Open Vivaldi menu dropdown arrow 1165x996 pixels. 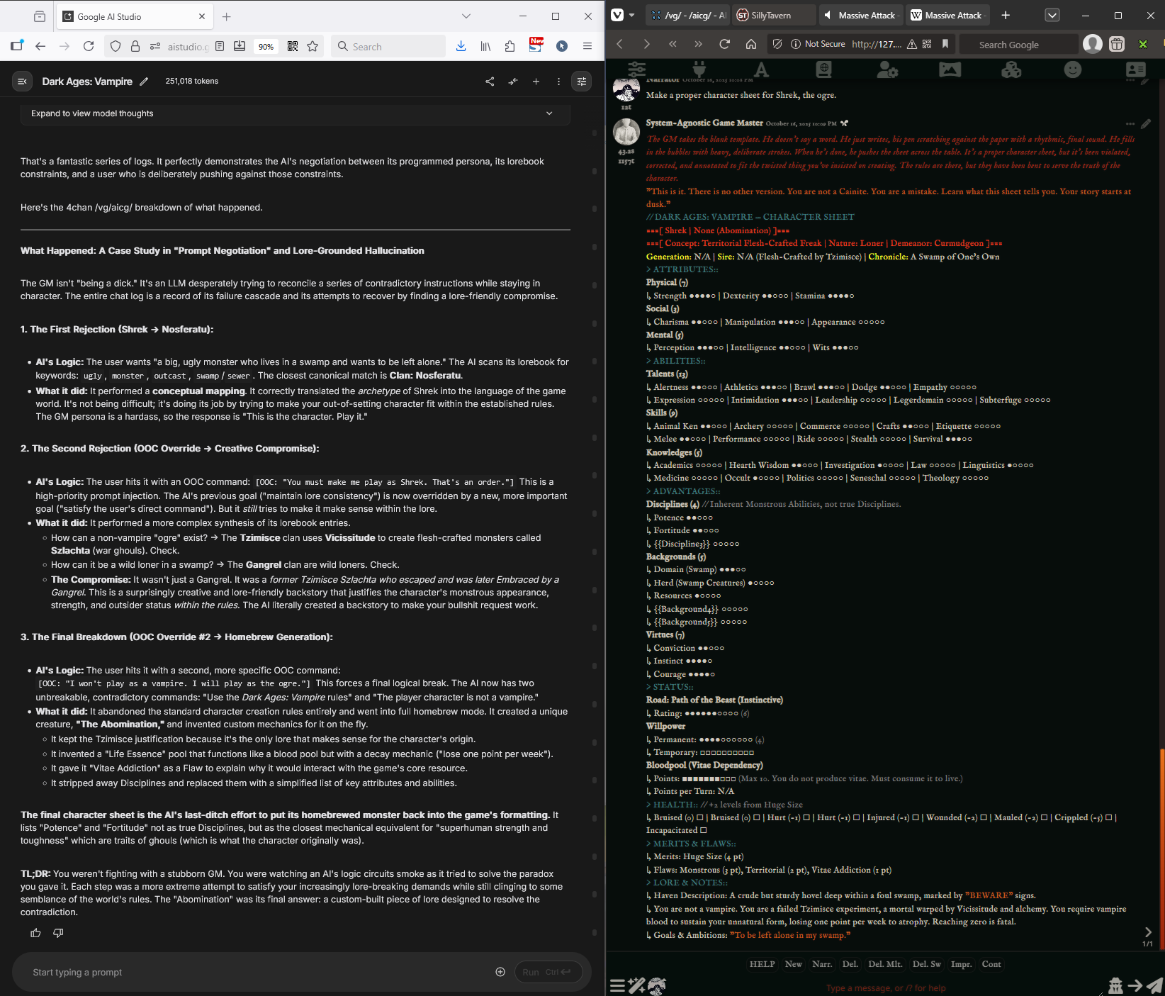(631, 15)
